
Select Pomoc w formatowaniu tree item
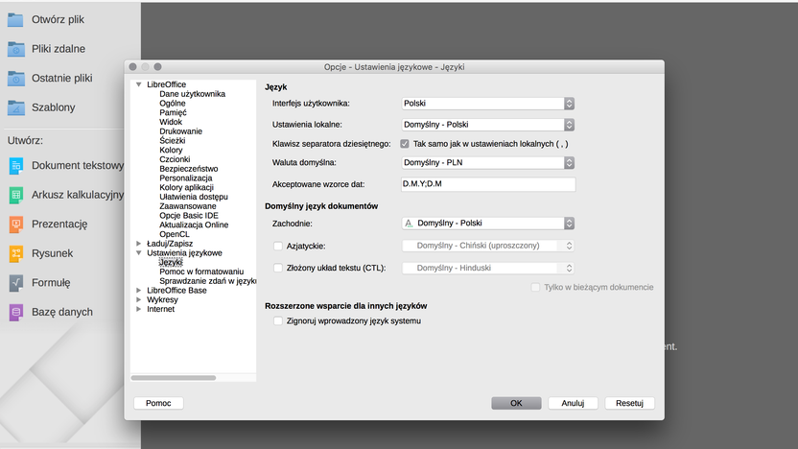(x=201, y=272)
